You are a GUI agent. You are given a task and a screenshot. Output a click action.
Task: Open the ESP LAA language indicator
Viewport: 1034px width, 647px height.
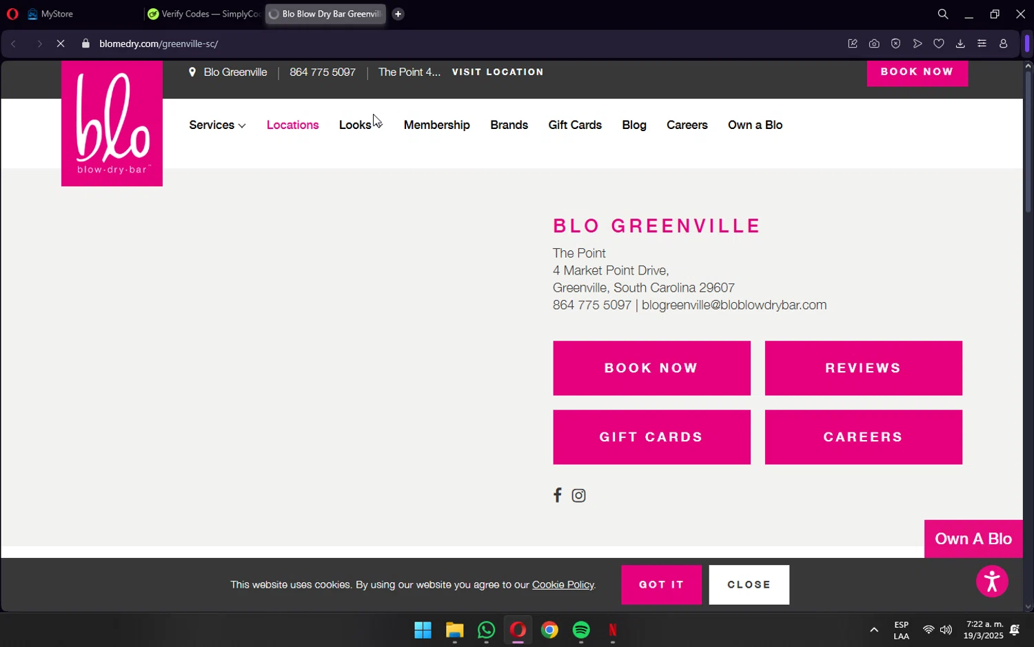tap(901, 630)
